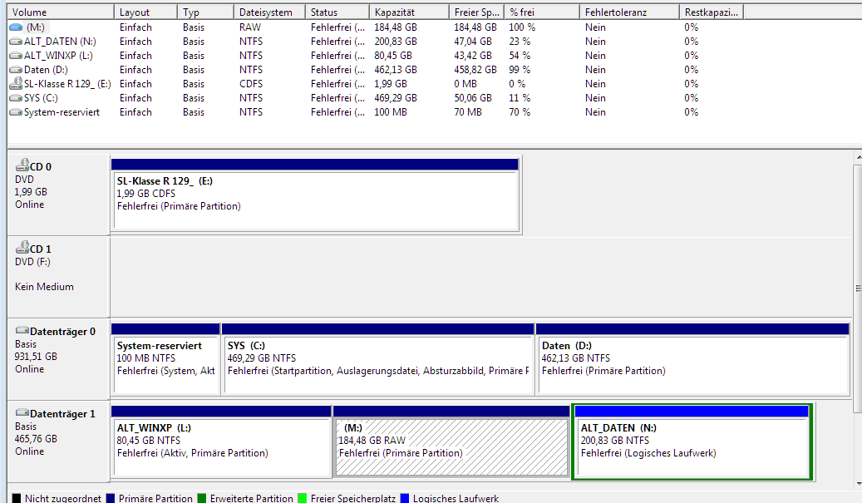The width and height of the screenshot is (862, 503).
Task: Click the Kein Medium text under CD 1
Action: point(45,287)
